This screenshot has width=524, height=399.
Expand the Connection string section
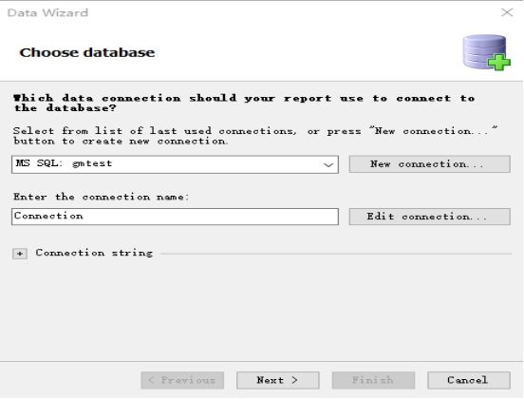[20, 254]
